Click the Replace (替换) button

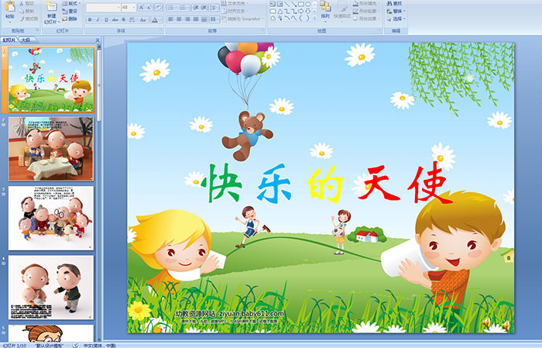[x=398, y=12]
